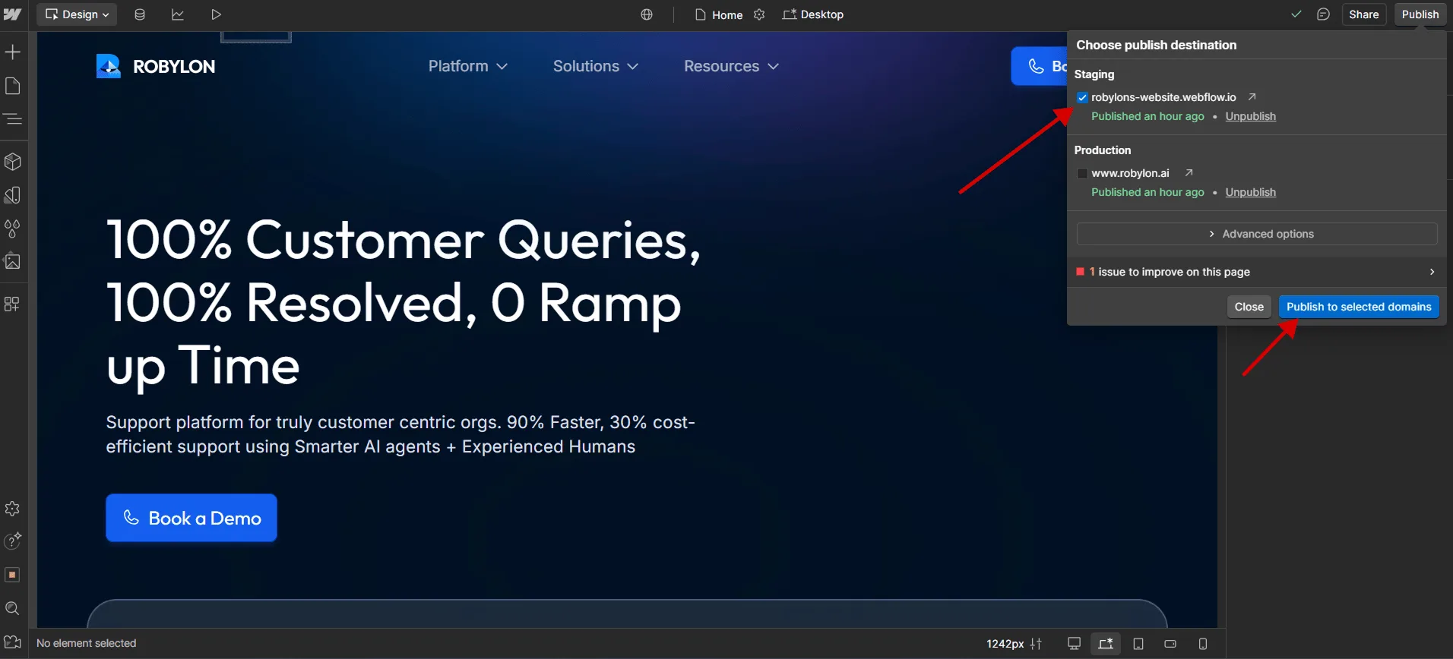Uncheck the robylons-website.webflow.io staging checkbox

point(1082,97)
